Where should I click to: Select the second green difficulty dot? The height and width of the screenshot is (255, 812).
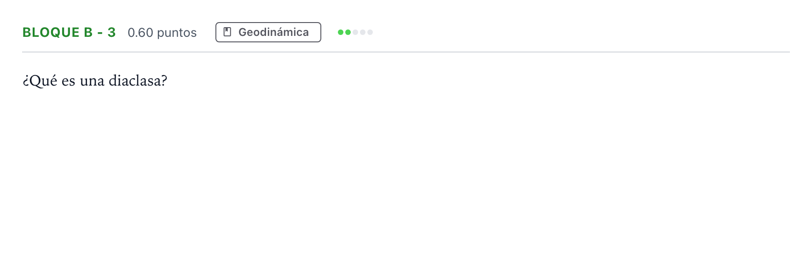tap(348, 32)
